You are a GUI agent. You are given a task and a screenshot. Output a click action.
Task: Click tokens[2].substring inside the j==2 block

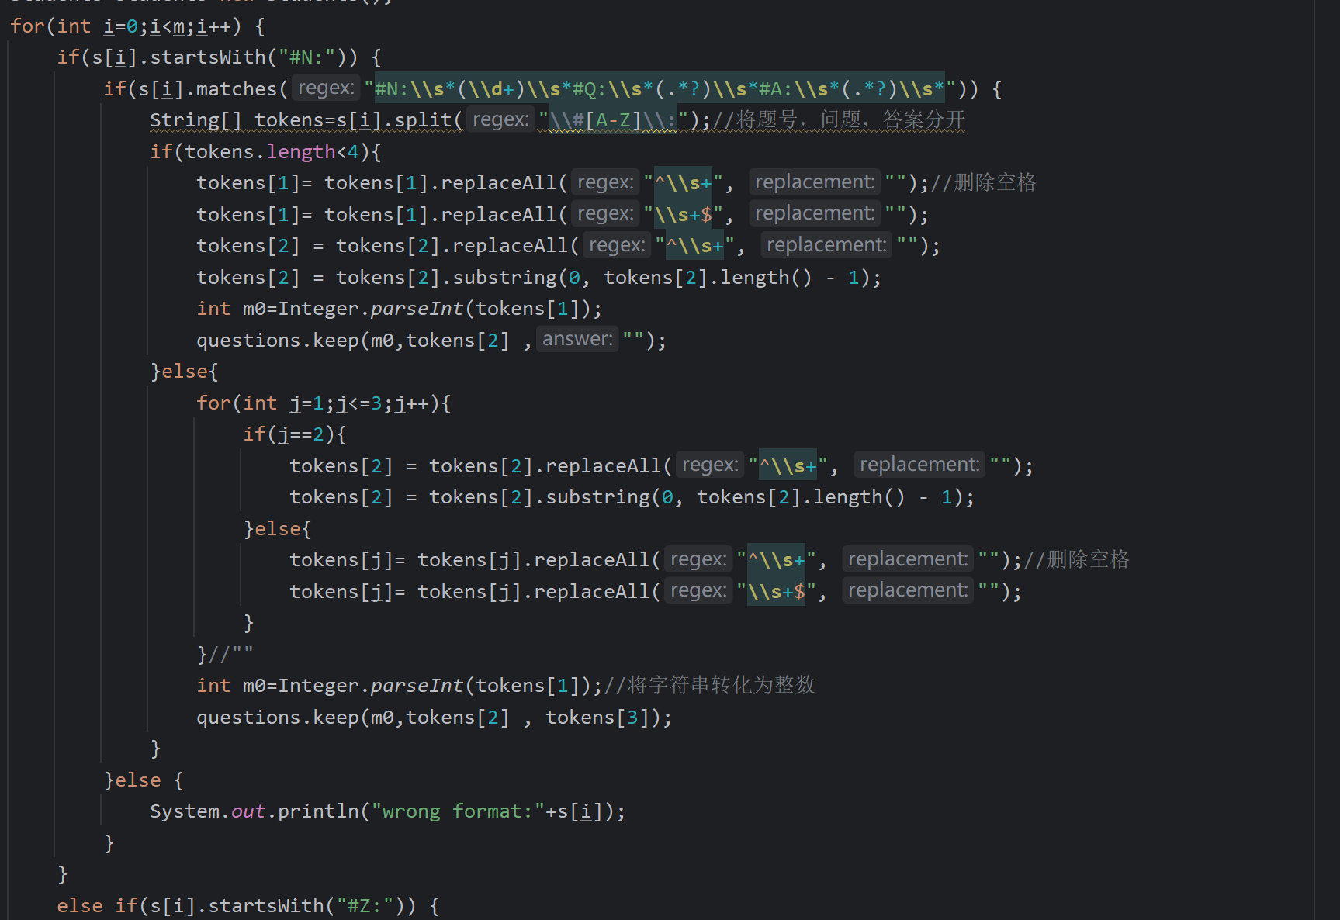click(632, 497)
